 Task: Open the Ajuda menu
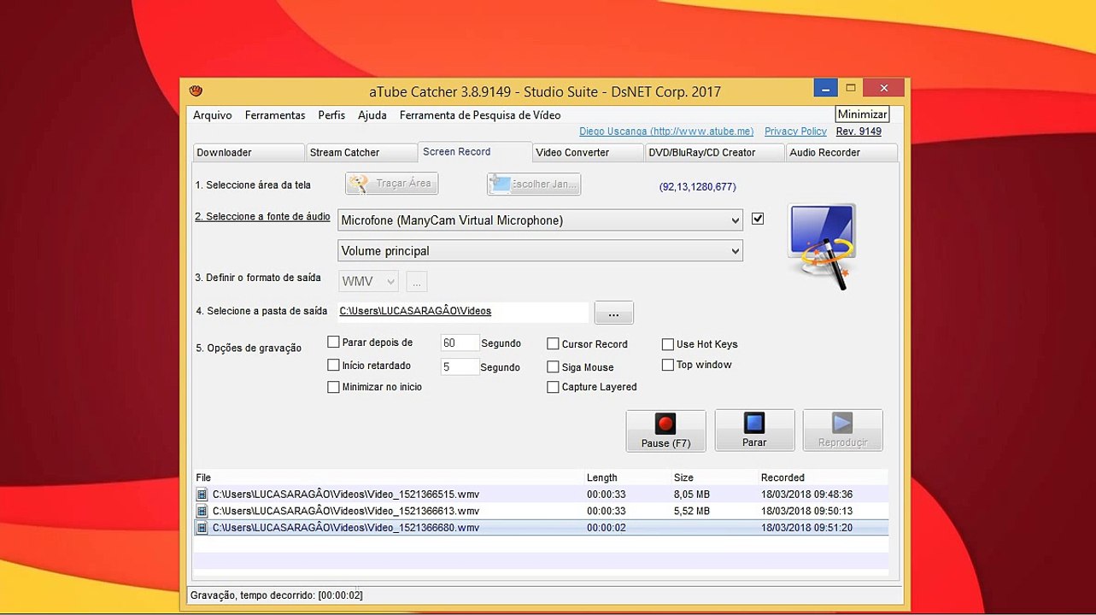click(372, 115)
